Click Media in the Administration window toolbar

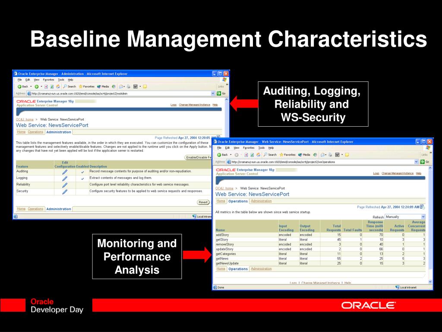[103, 86]
